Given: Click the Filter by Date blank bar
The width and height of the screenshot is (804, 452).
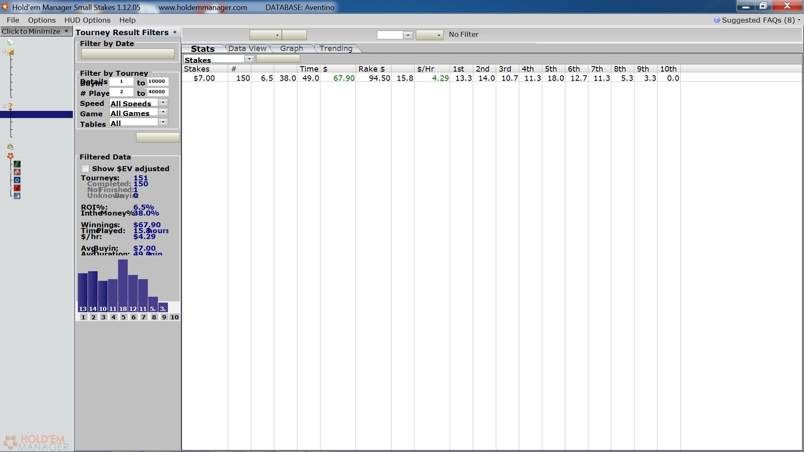Looking at the screenshot, I should point(128,54).
